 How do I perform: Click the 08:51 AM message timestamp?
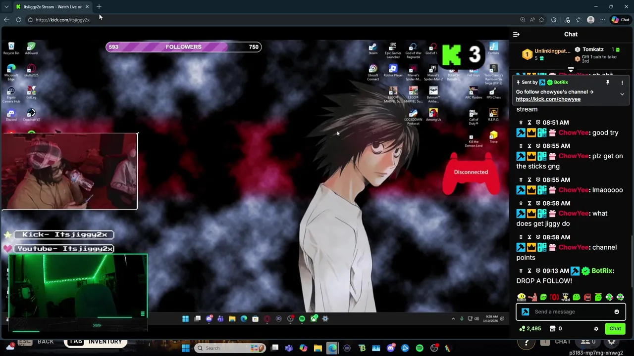556,123
